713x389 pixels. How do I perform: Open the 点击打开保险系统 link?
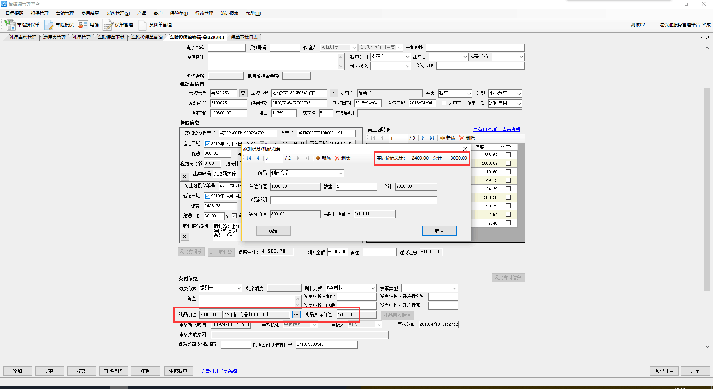219,371
